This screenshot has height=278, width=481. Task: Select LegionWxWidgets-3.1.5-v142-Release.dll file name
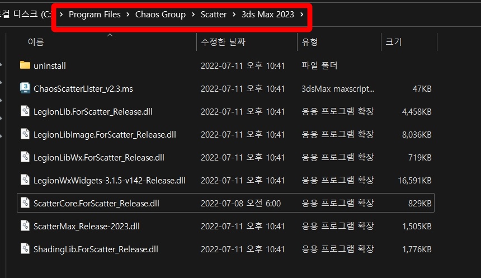110,181
